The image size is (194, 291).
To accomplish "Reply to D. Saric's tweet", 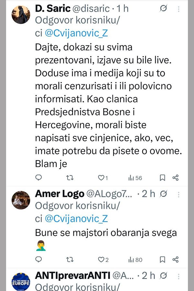I will point(38,178).
